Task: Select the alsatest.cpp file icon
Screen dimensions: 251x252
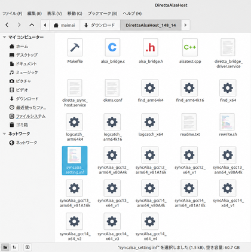Action: (x=190, y=47)
